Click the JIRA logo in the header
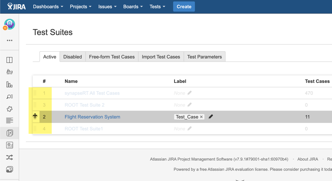Image resolution: width=332 pixels, height=181 pixels. (16, 6)
